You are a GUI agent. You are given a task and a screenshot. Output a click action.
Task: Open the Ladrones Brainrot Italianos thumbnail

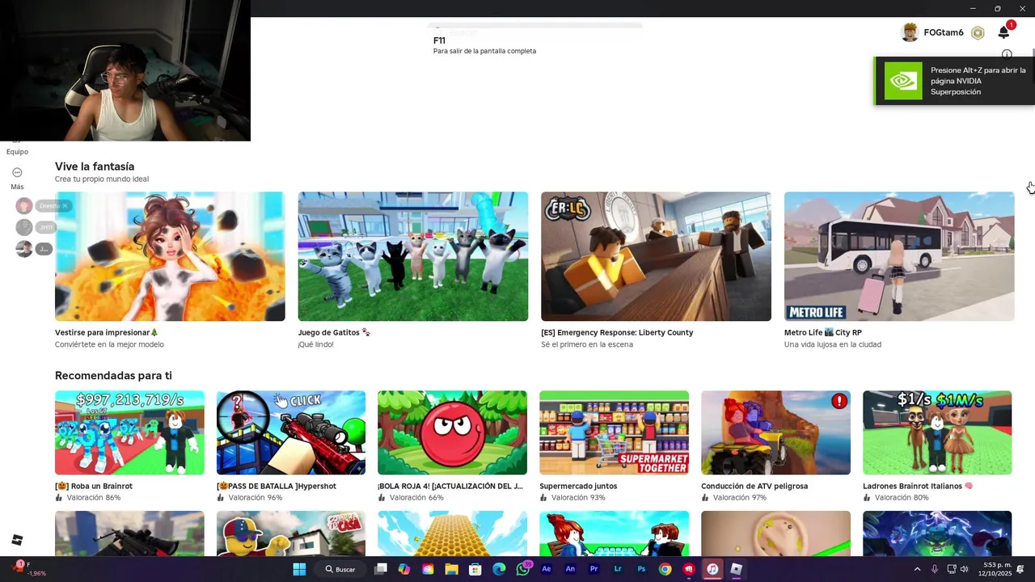937,432
